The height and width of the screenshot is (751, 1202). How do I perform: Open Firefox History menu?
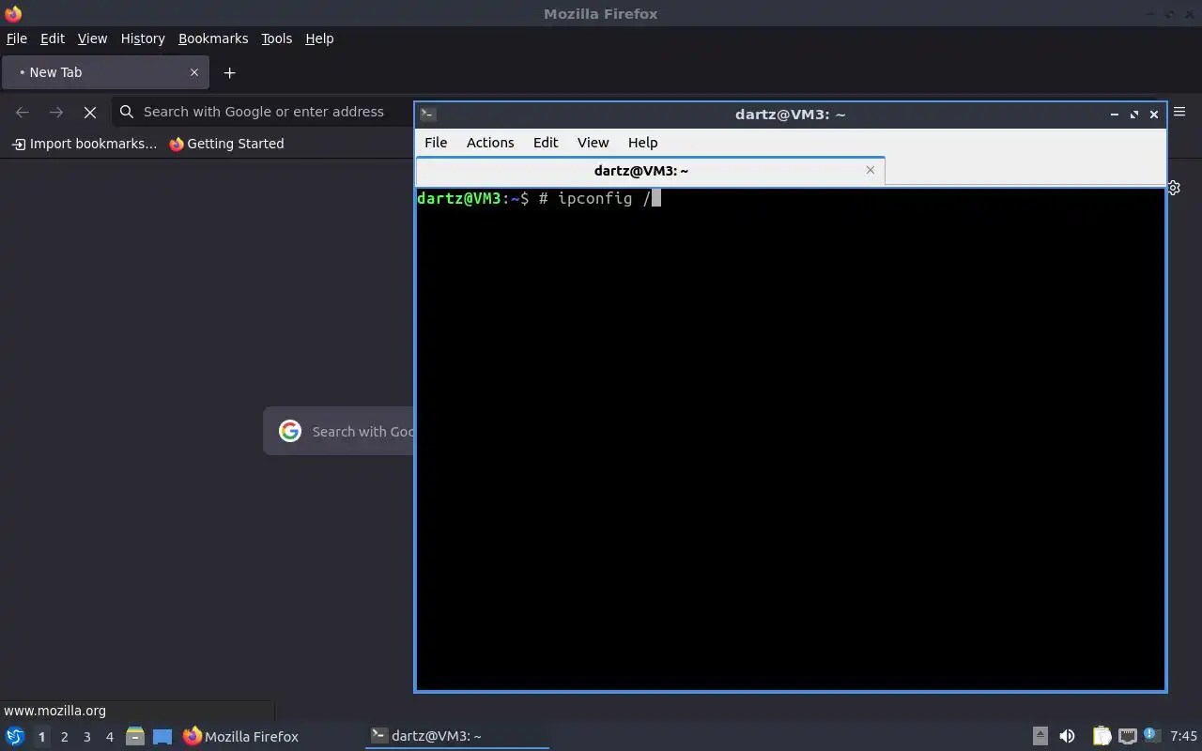coord(143,38)
